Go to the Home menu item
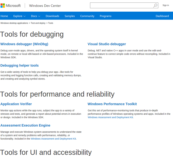 coord(4,16)
